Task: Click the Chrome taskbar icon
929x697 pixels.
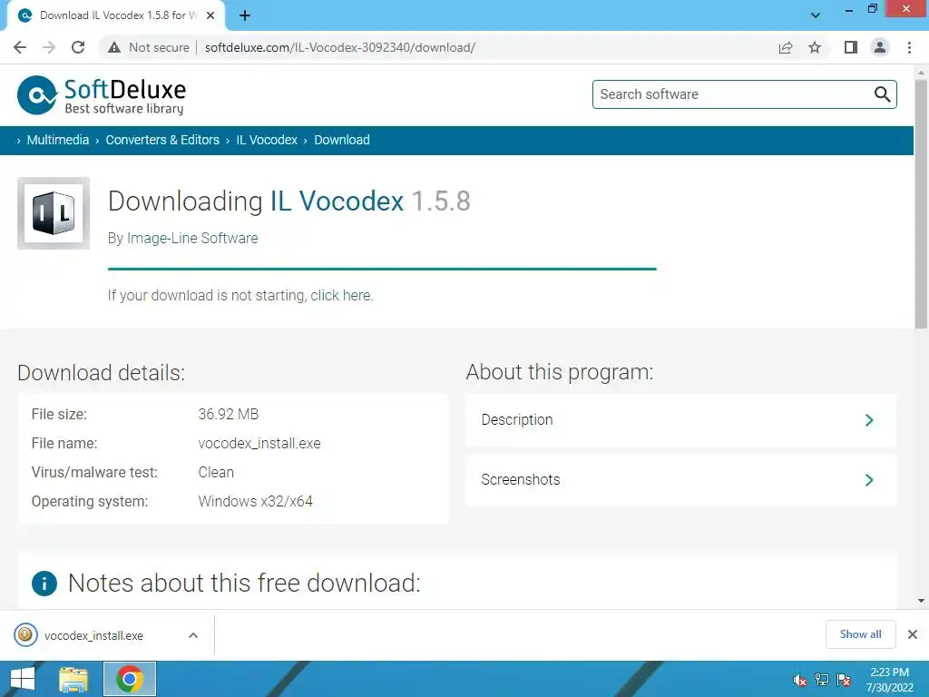Action: [x=130, y=679]
